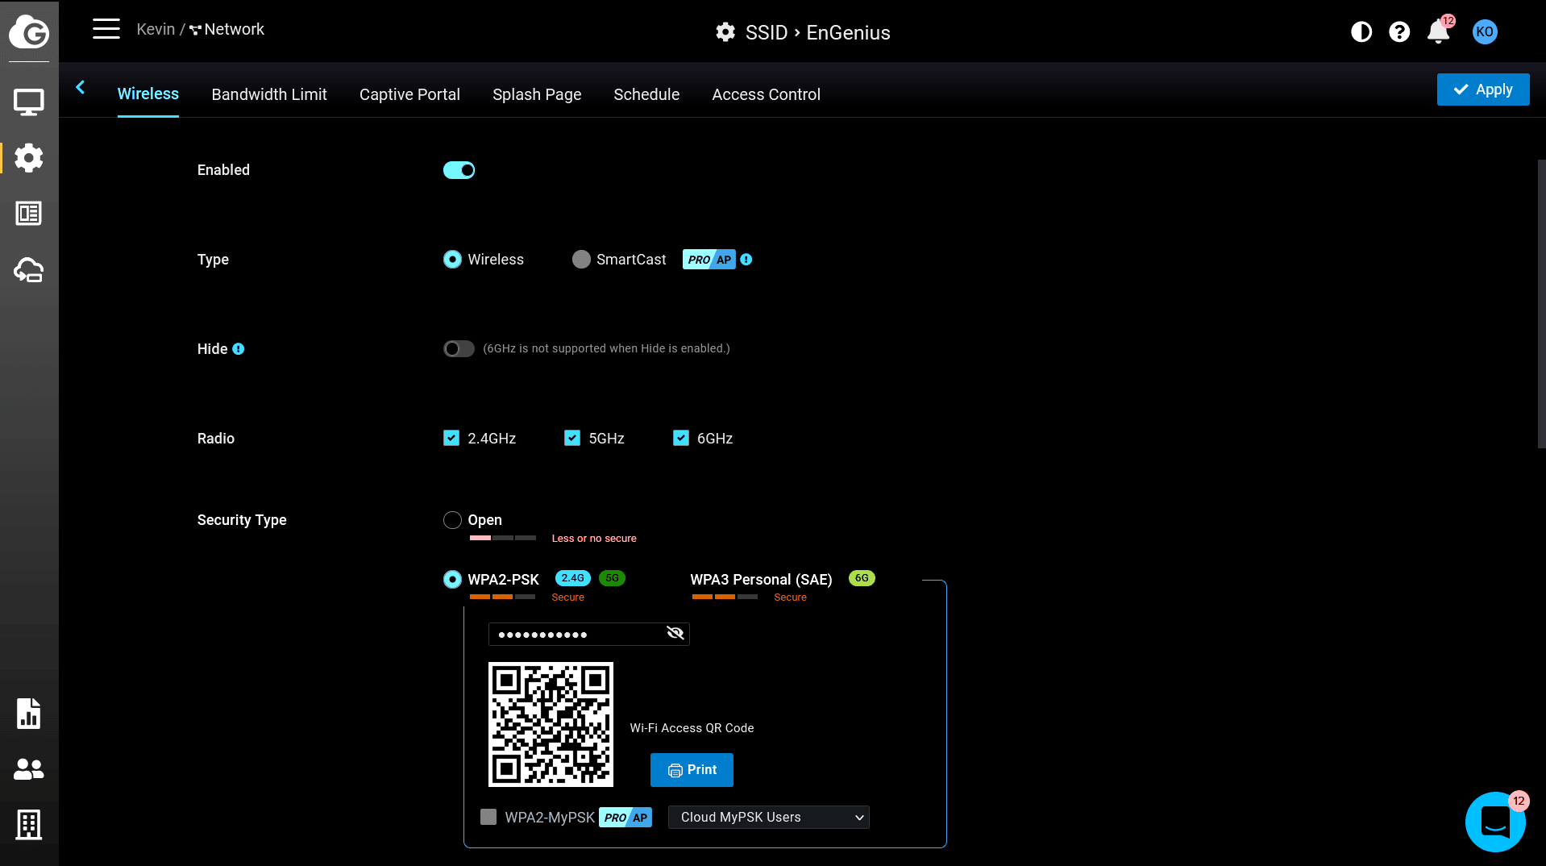
Task: Switch to the Captive Portal tab
Action: pos(409,94)
